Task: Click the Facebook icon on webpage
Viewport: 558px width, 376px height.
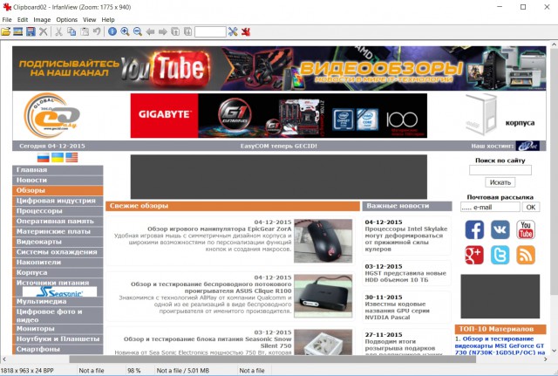Action: point(474,229)
